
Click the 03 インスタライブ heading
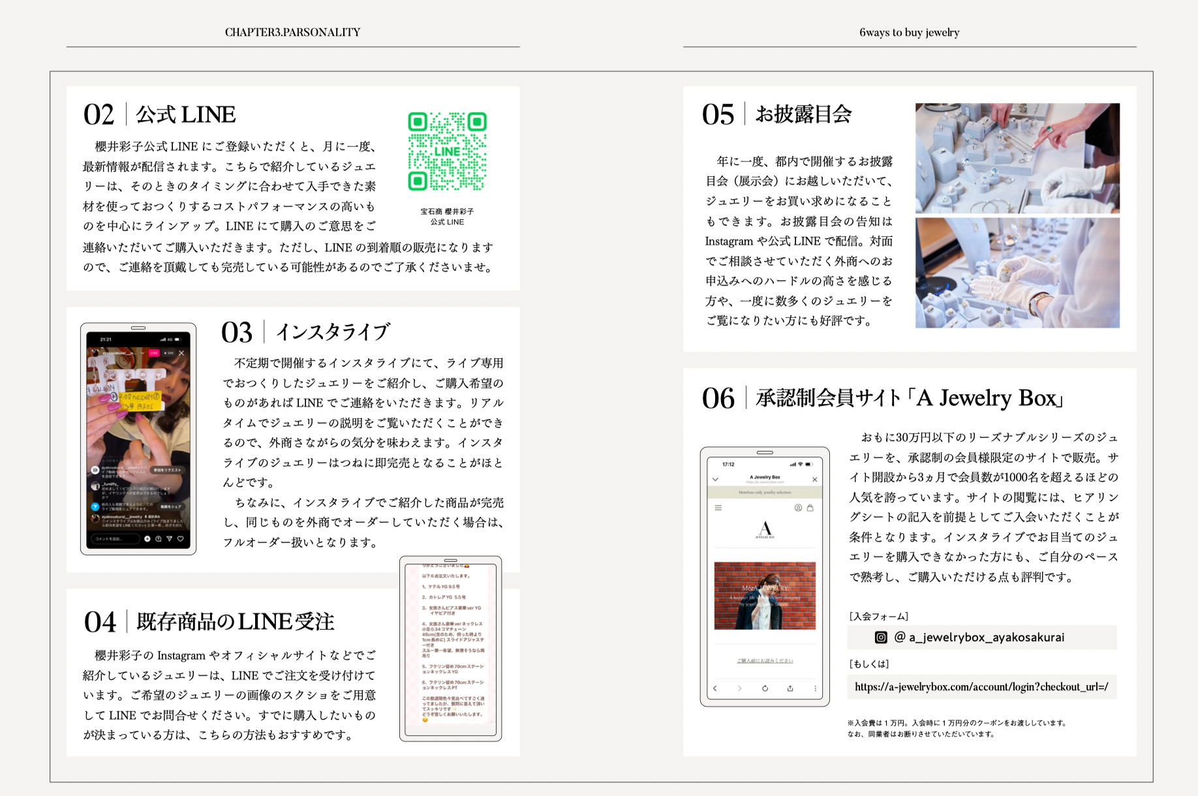tap(305, 332)
